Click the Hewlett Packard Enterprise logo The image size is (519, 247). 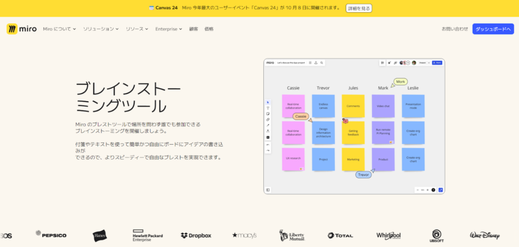pyautogui.click(x=146, y=235)
